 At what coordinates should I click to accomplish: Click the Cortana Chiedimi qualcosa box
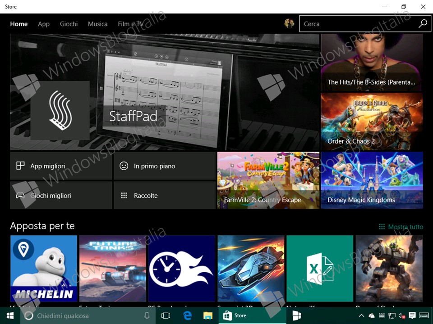tap(88, 316)
